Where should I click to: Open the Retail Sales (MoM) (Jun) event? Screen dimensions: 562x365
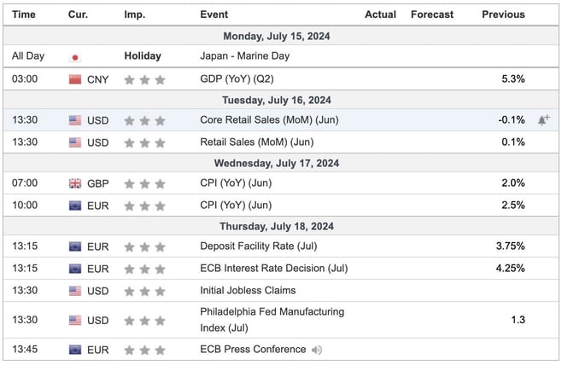(x=256, y=142)
